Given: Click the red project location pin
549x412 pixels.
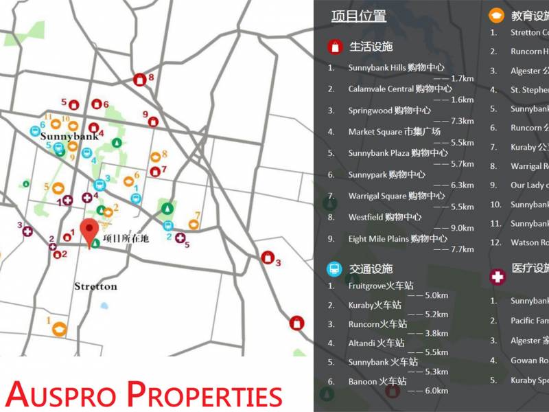Looking at the screenshot, I should [89, 233].
